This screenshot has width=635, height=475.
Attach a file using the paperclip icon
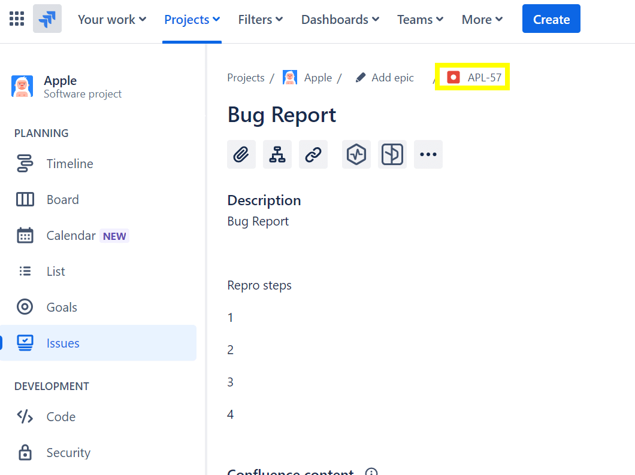[x=241, y=154]
